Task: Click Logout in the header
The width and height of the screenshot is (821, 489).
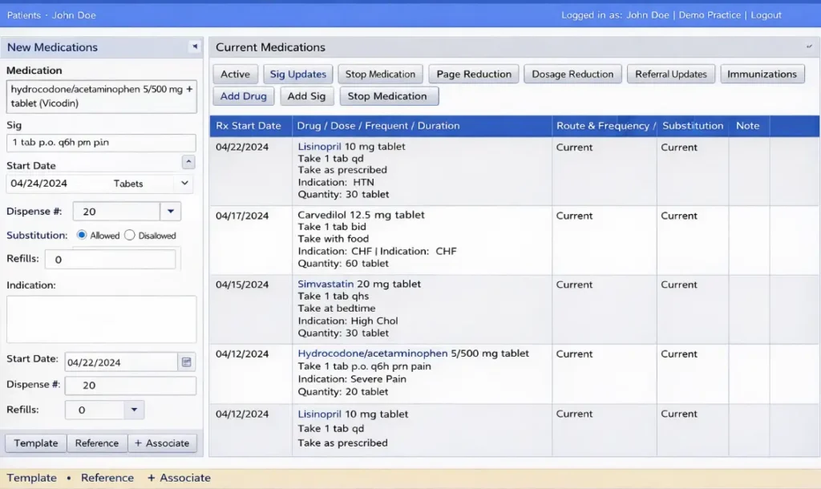Action: [765, 14]
